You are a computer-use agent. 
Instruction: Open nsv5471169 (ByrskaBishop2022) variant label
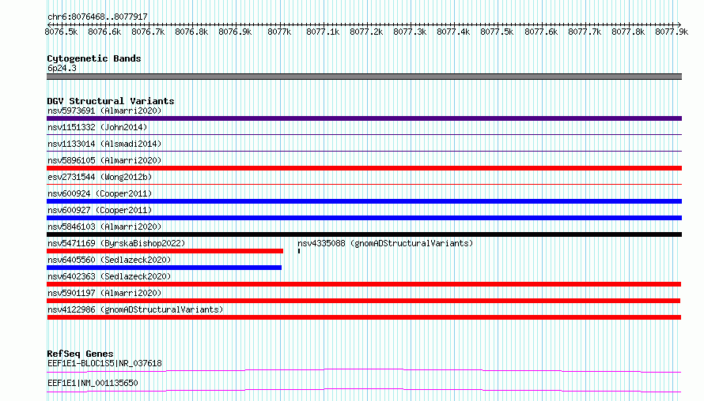[116, 243]
